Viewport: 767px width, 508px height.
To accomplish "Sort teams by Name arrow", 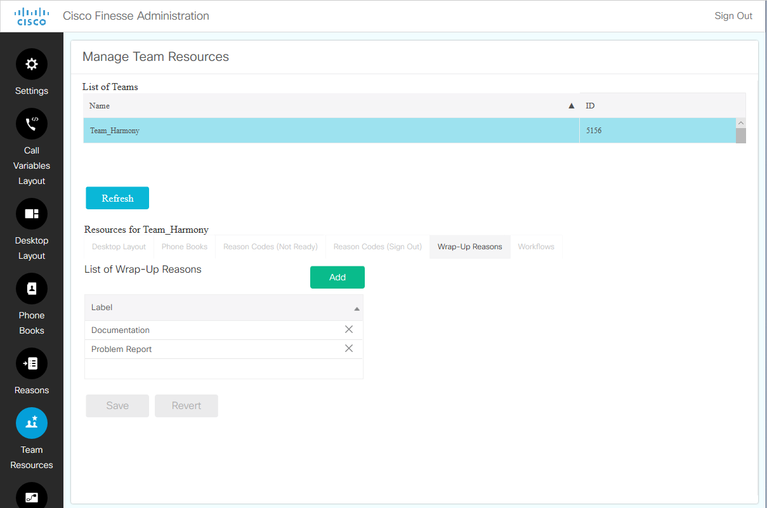I will 571,106.
